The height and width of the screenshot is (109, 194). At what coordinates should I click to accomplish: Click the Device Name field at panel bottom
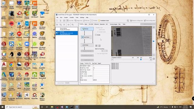(71, 83)
